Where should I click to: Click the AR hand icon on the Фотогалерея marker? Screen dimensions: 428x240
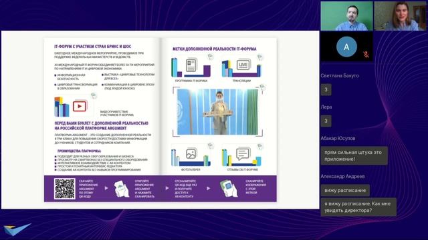pyautogui.click(x=211, y=146)
